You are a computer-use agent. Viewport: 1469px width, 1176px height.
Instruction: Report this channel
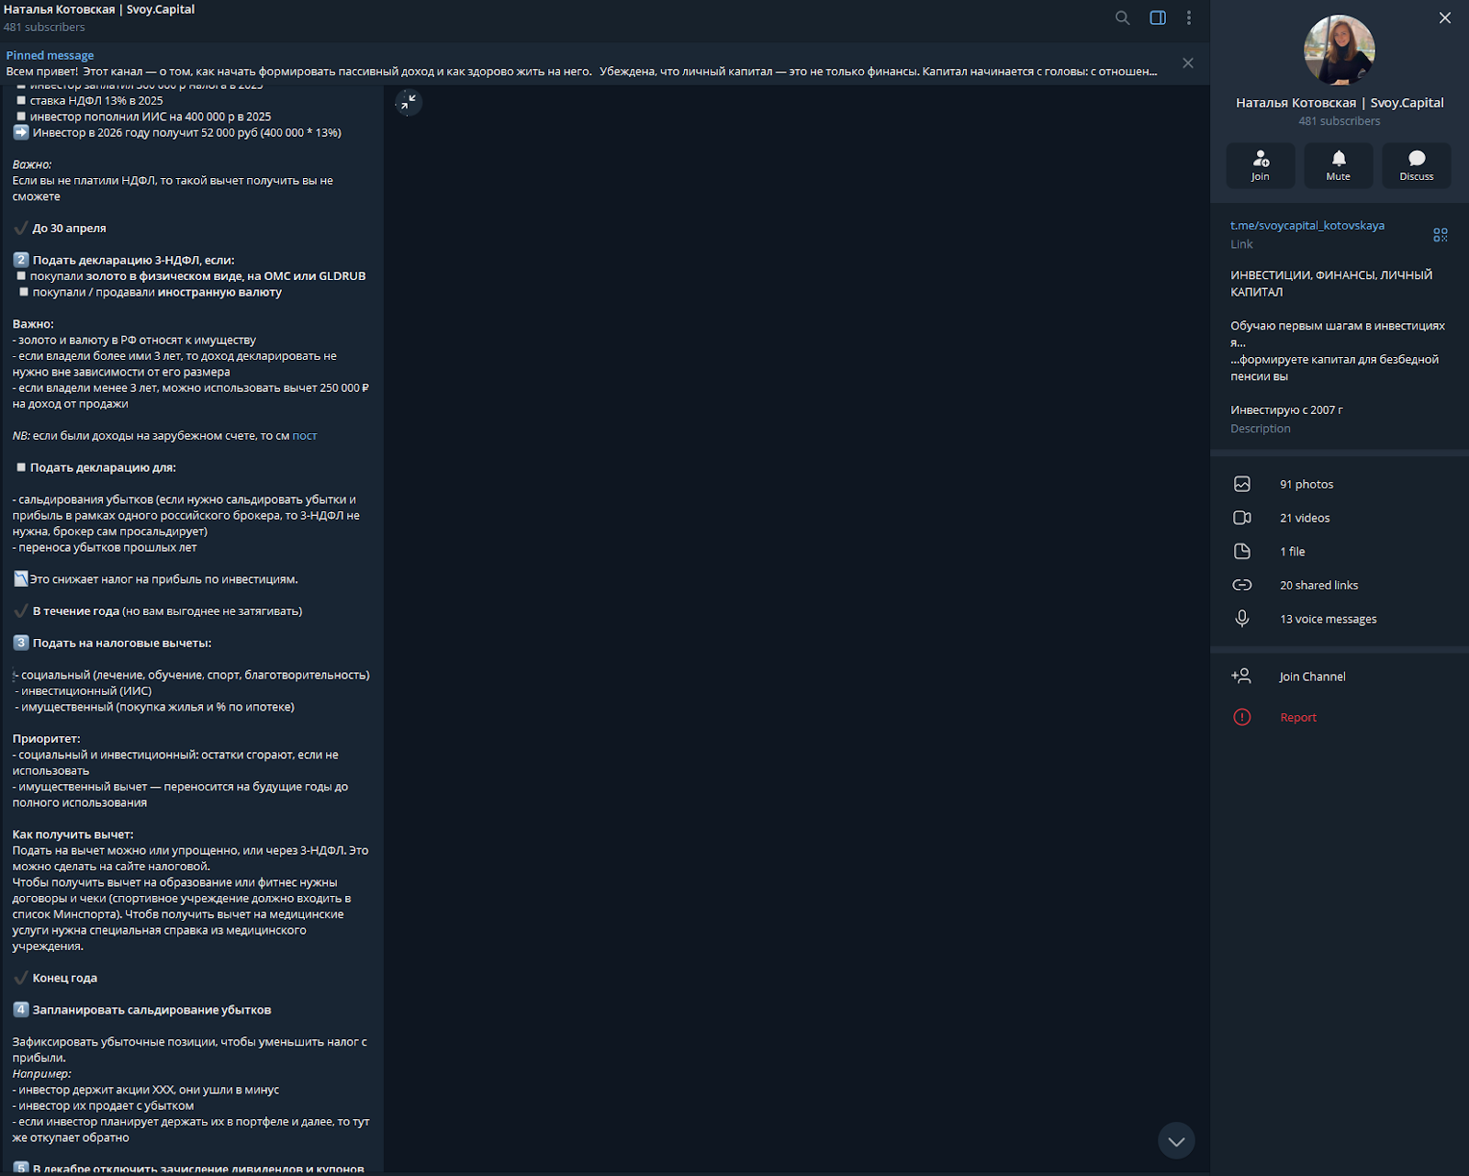(x=1298, y=718)
